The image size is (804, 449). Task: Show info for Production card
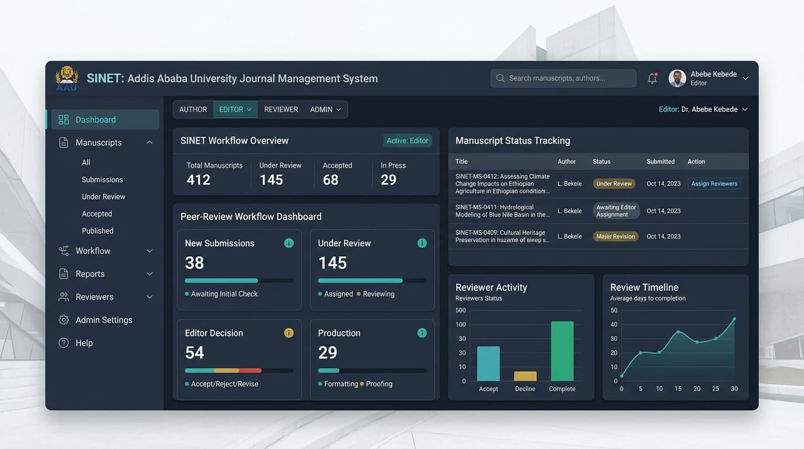(422, 333)
